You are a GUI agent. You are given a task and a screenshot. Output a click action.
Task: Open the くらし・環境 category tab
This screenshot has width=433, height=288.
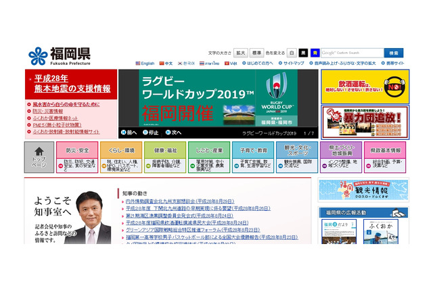point(121,158)
